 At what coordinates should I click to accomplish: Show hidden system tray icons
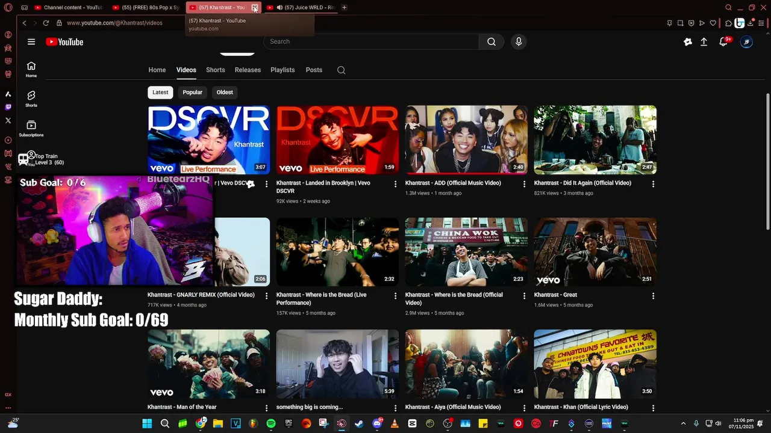coord(683,423)
